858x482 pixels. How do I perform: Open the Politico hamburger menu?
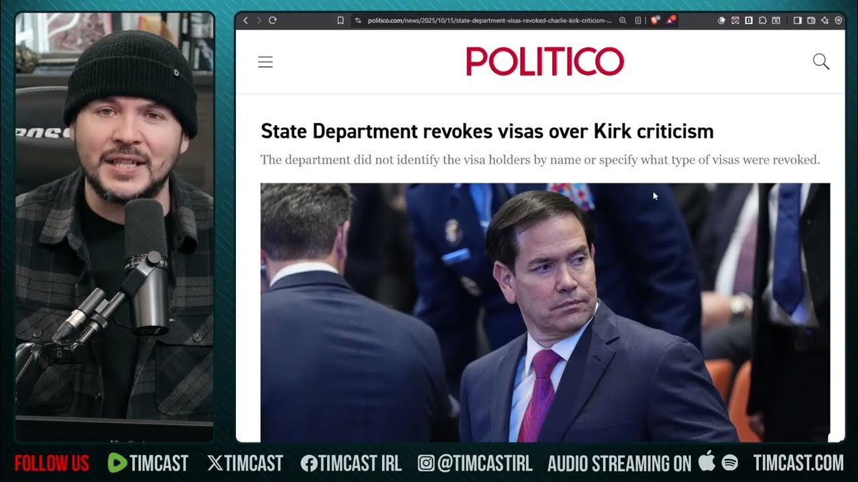(265, 62)
